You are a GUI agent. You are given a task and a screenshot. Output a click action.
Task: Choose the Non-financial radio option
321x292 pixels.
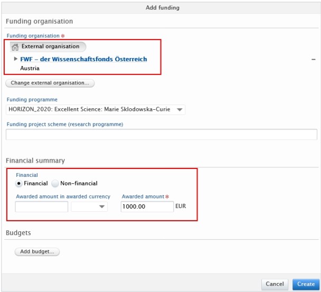(x=55, y=184)
